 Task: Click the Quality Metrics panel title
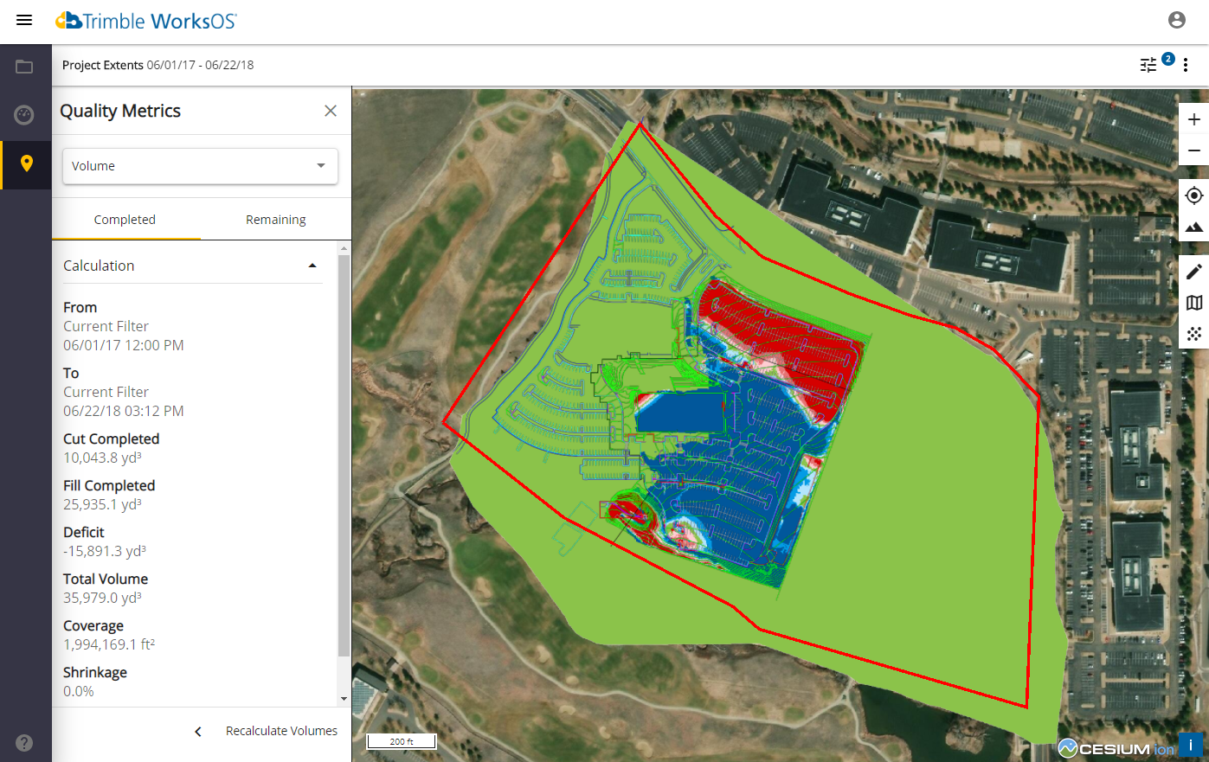(x=120, y=111)
